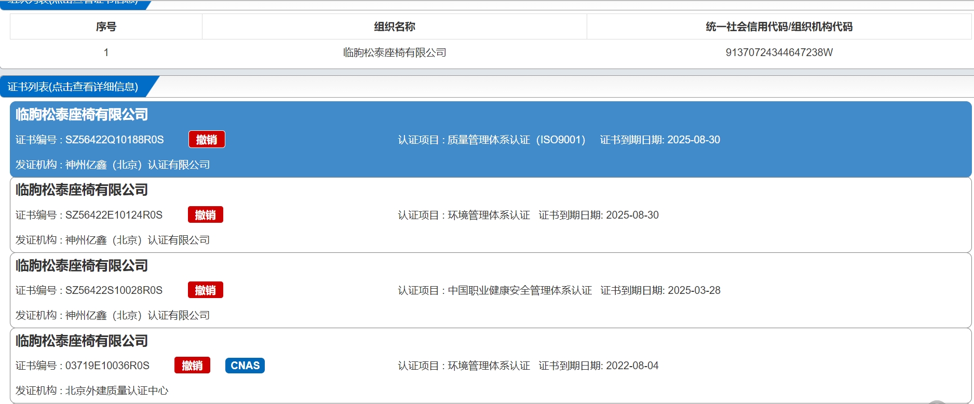Click 环境管理体系认证 text in the 03719E10036R0S card
Screen dimensions: 974x404
[x=489, y=366]
